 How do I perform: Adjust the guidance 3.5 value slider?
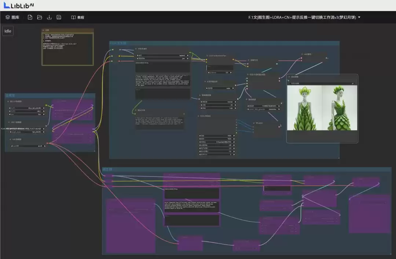point(220,73)
